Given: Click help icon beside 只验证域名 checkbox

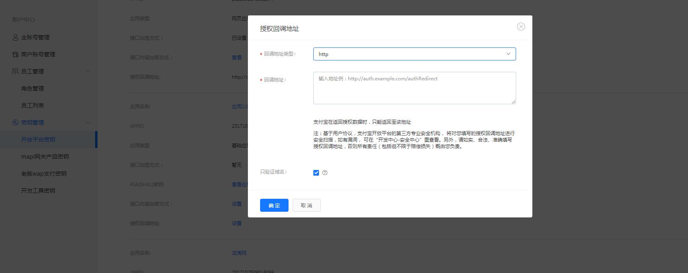Looking at the screenshot, I should 325,173.
